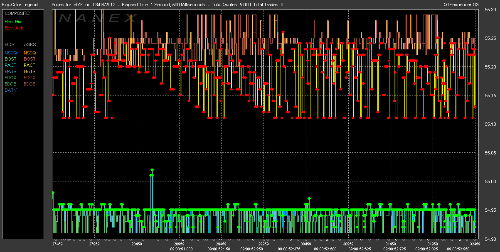Pick the pink BOST asks legend entry
This screenshot has width=500, height=252.
[x=30, y=59]
